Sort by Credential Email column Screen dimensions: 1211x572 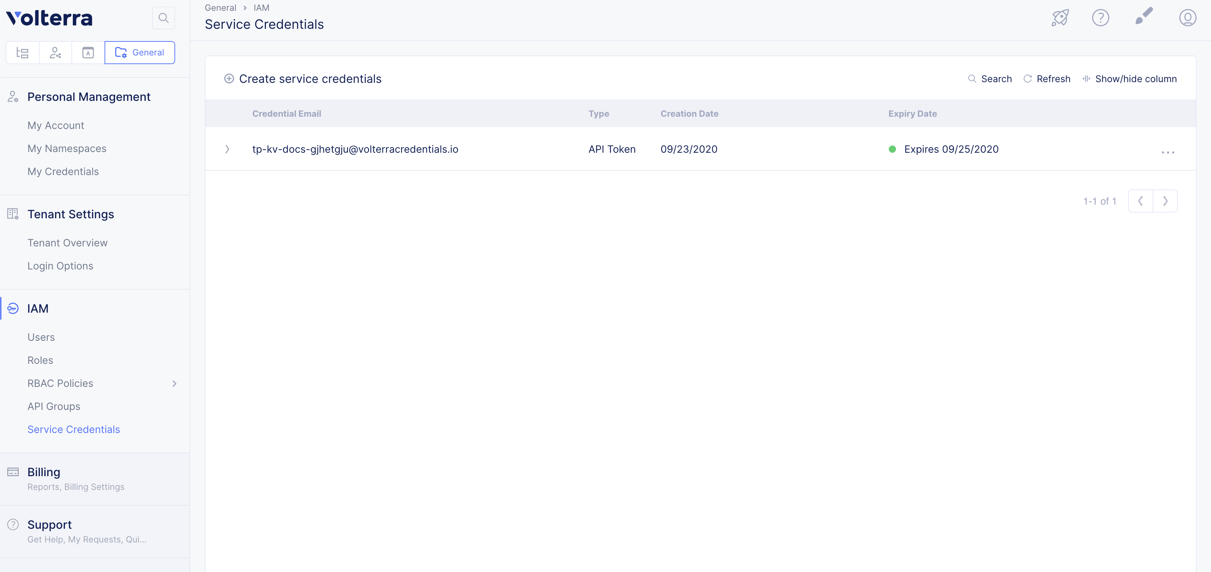pos(286,114)
